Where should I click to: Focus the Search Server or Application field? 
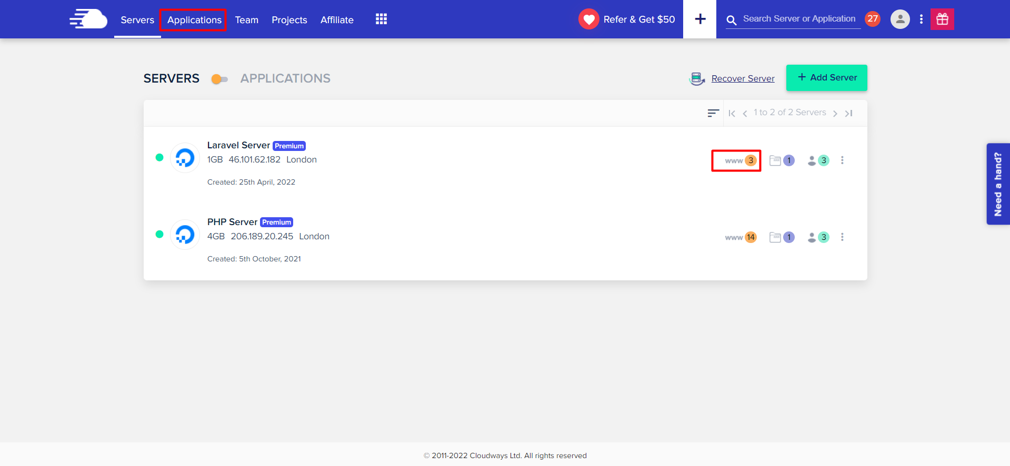(799, 19)
